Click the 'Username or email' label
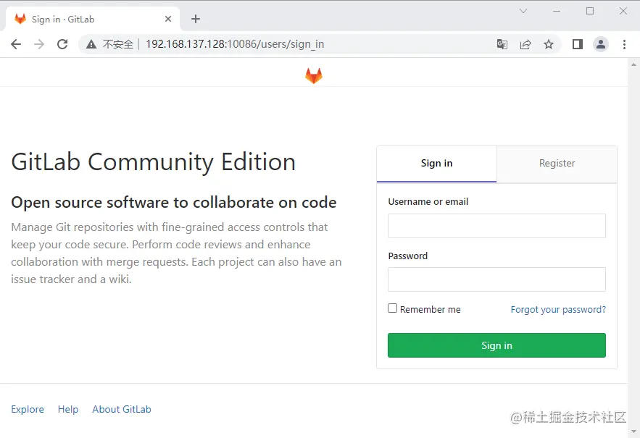 pyautogui.click(x=428, y=201)
